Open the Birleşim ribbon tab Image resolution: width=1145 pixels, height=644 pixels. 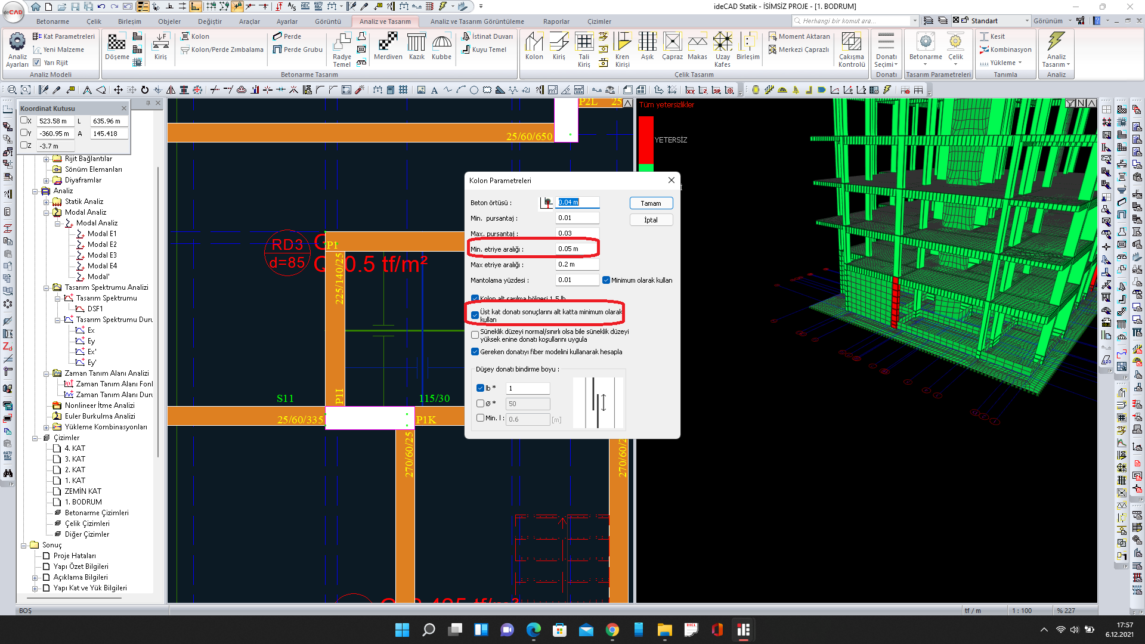pyautogui.click(x=129, y=21)
